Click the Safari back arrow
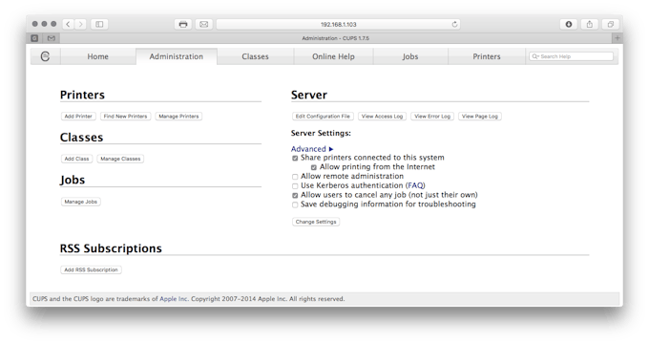 68,24
